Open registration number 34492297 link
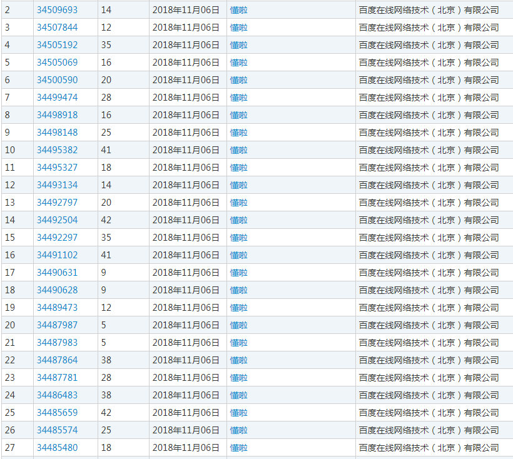Image resolution: width=513 pixels, height=459 pixels. coord(58,238)
